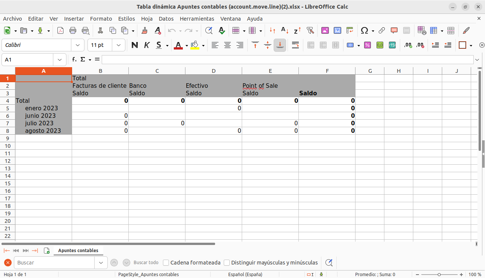Select the Apuntes contables sheet tab
Viewport: 485px width, 278px height.
click(78, 251)
